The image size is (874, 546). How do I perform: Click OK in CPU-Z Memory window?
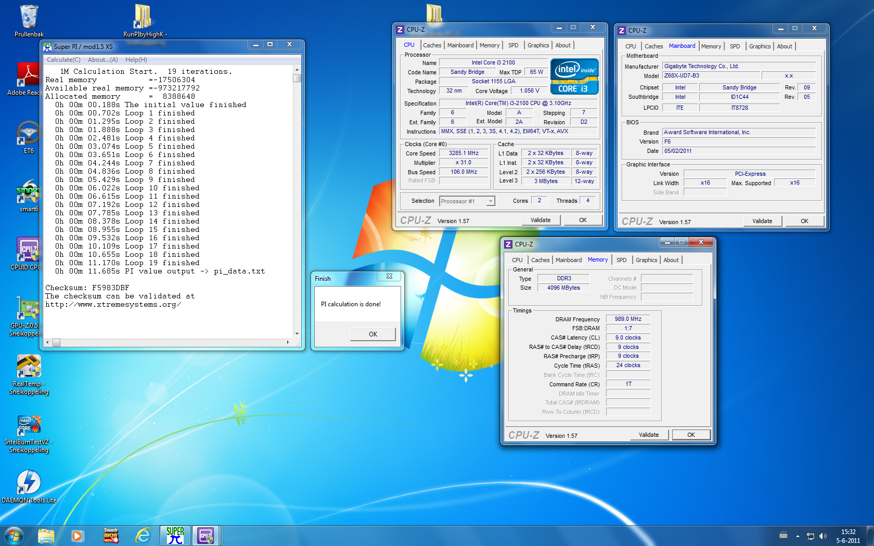(x=691, y=435)
